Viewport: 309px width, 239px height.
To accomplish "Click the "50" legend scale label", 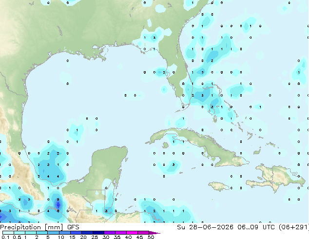I will [151, 237].
